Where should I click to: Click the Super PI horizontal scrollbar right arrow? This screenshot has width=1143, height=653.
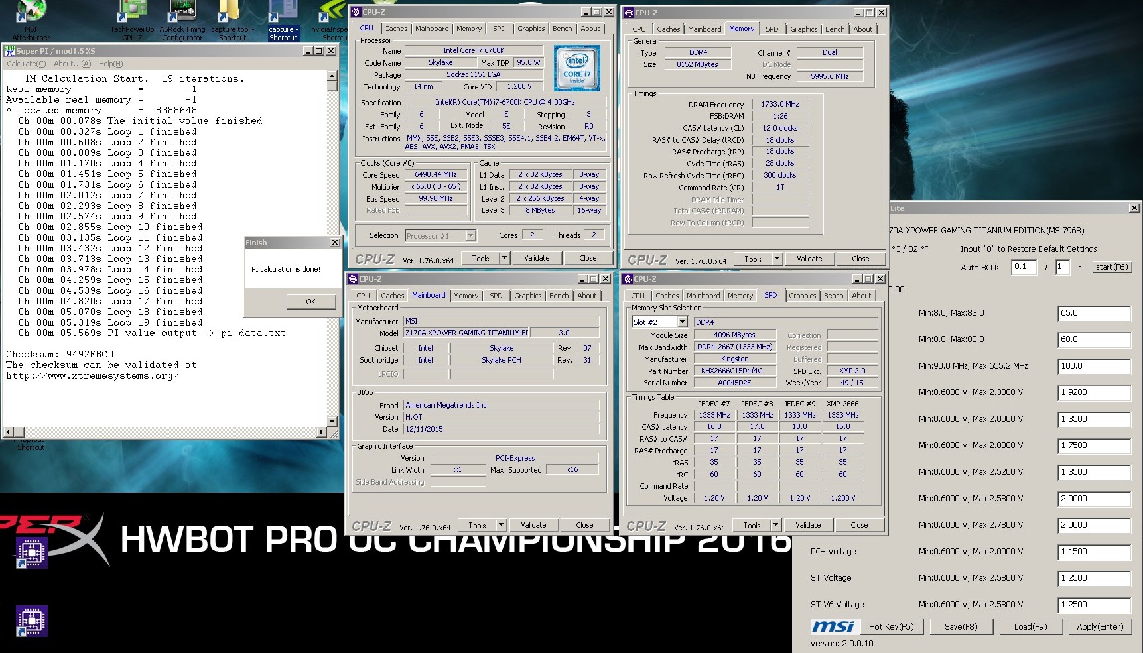click(x=322, y=432)
